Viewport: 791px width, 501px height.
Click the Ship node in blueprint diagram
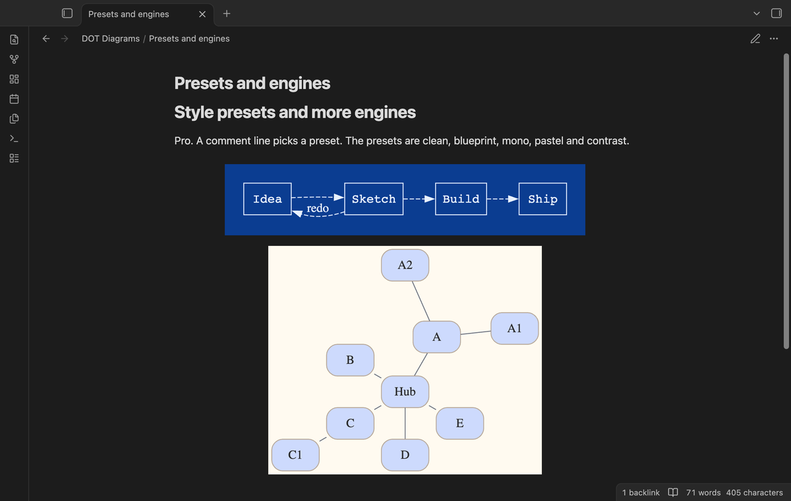(x=542, y=199)
